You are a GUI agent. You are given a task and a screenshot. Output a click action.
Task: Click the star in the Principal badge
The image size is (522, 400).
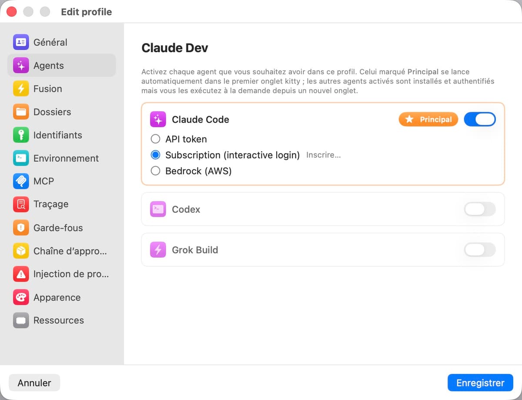point(409,119)
